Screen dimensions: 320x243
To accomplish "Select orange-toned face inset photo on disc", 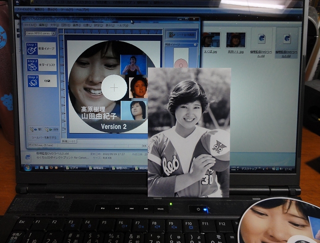I will 138,87.
